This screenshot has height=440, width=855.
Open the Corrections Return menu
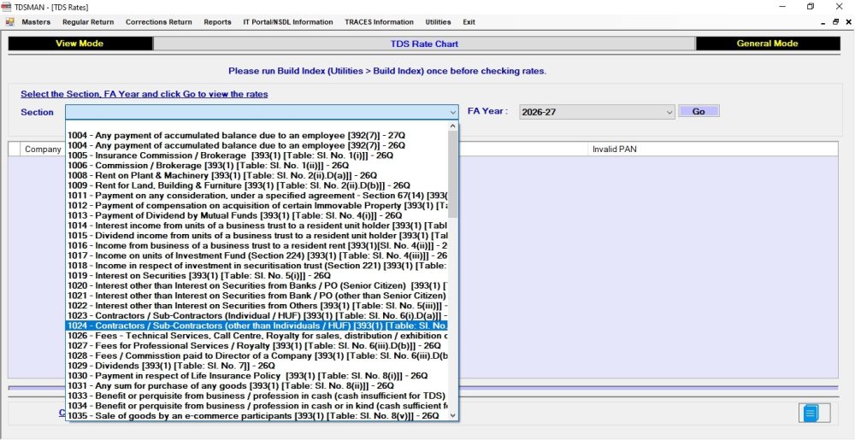pyautogui.click(x=159, y=22)
